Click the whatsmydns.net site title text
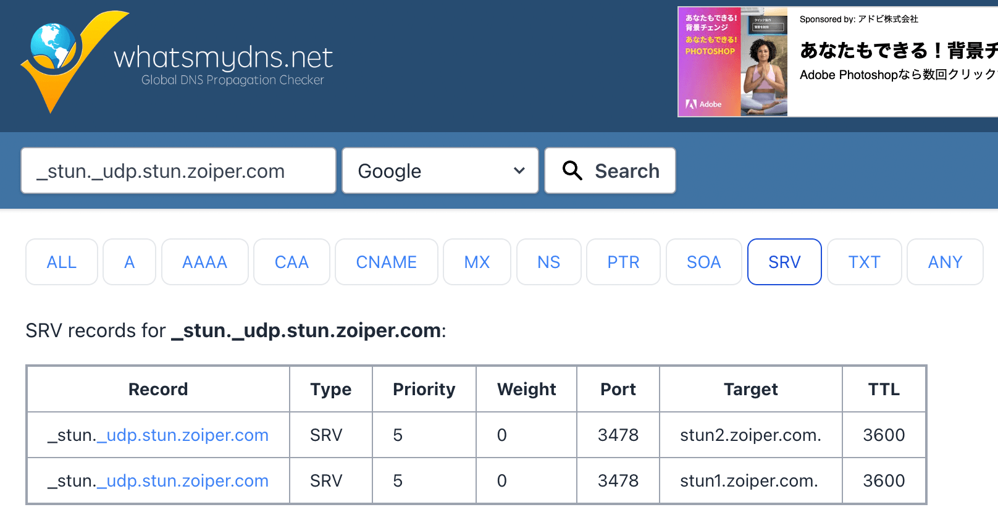 (223, 57)
